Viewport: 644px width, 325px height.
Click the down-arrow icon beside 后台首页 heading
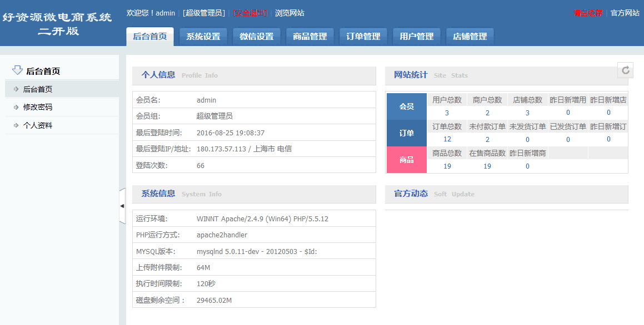(x=17, y=70)
